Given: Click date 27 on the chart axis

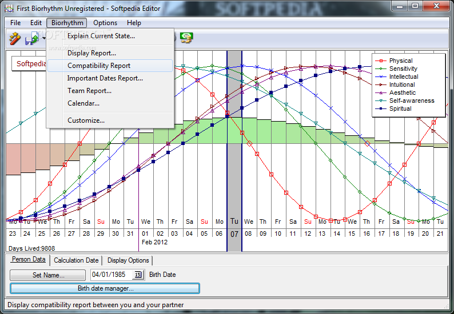Looking at the screenshot, I should [71, 234].
